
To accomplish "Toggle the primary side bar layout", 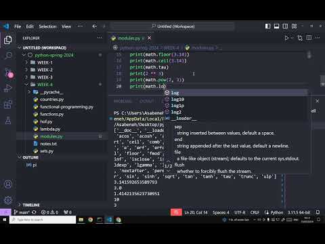I will pos(268,26).
